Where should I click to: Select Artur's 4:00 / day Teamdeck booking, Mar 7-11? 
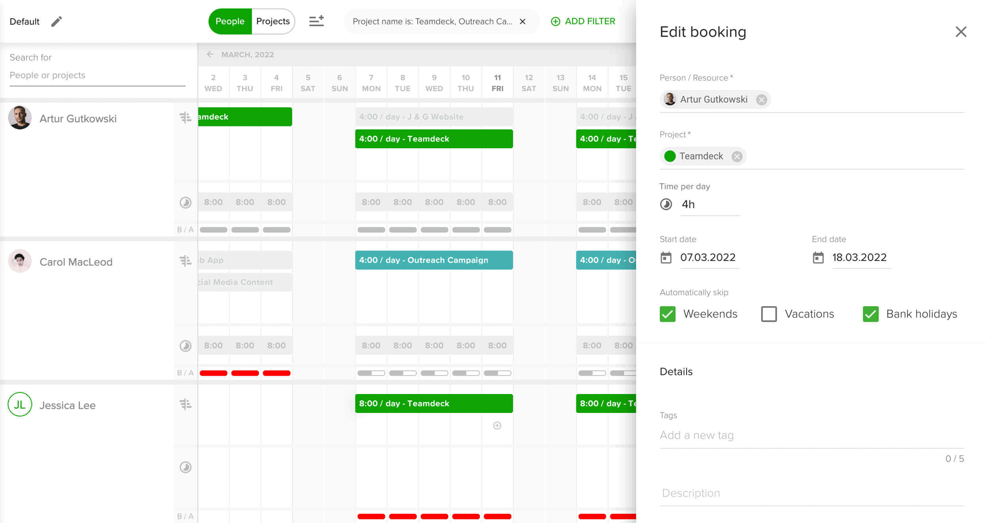[x=434, y=139]
